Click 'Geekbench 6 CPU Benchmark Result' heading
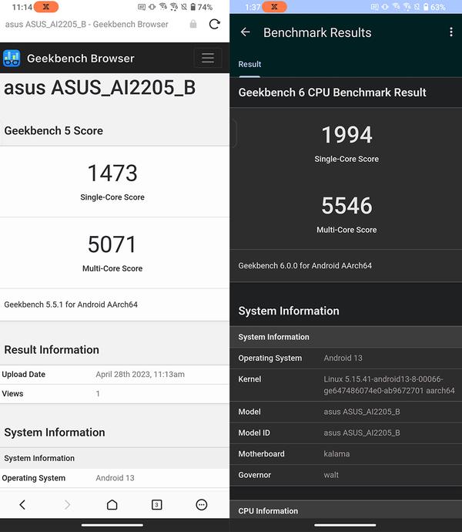The width and height of the screenshot is (462, 532). click(x=332, y=93)
